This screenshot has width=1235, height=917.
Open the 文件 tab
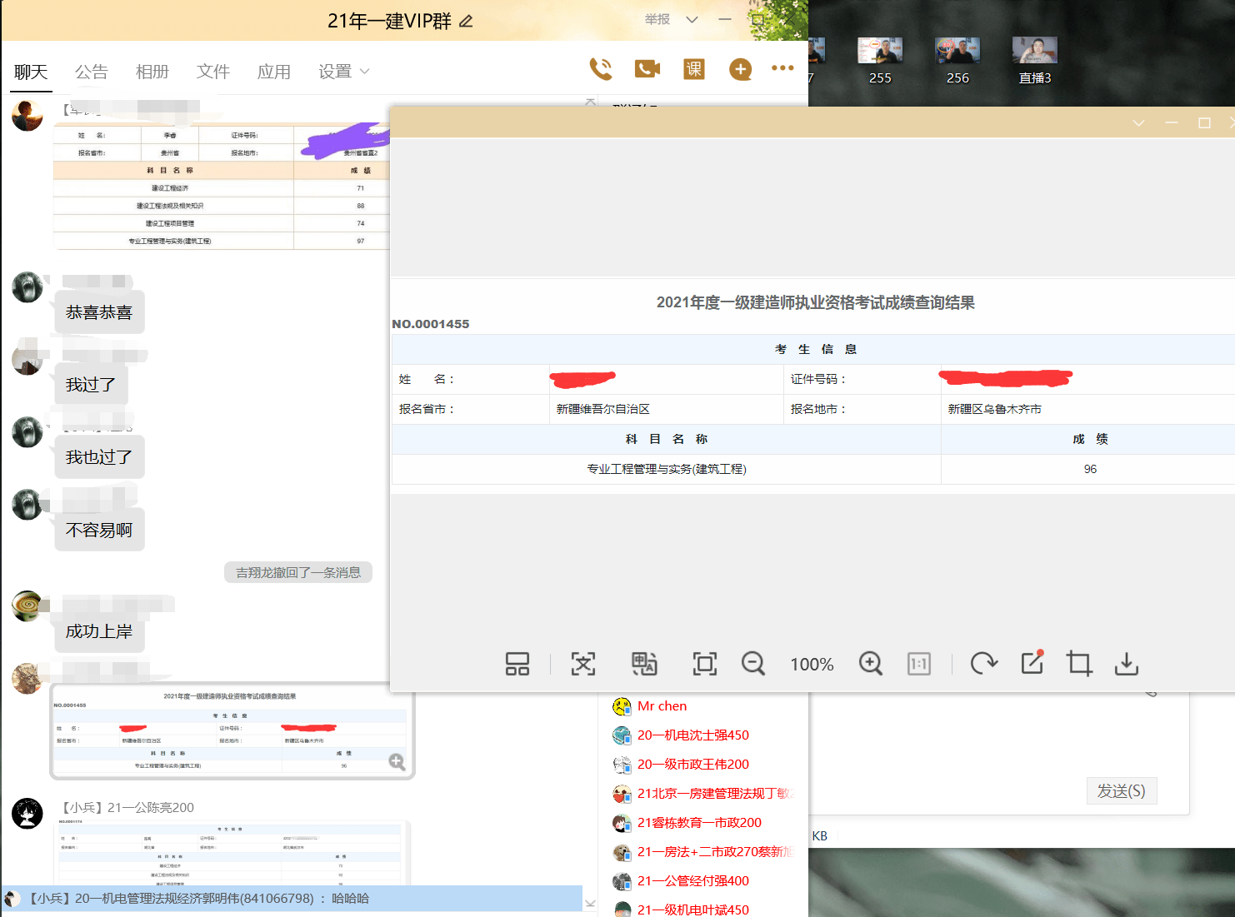212,72
